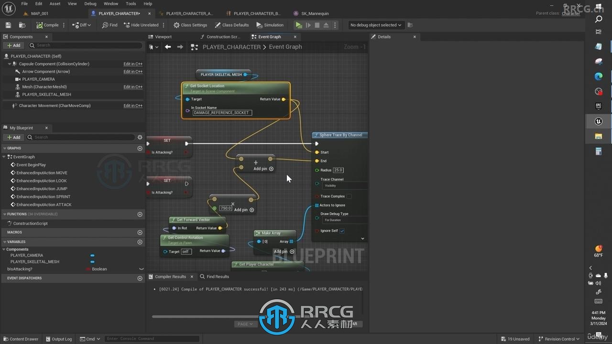Screen dimensions: 612x344
Task: Start Simulation mode
Action: tap(270, 25)
